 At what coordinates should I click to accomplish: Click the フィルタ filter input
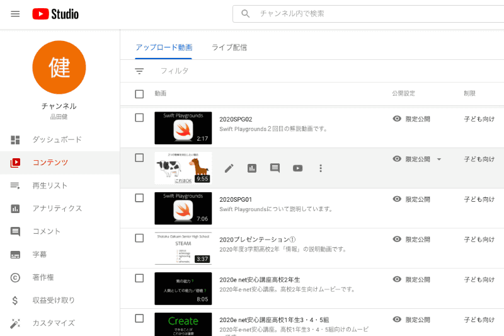[x=175, y=71]
